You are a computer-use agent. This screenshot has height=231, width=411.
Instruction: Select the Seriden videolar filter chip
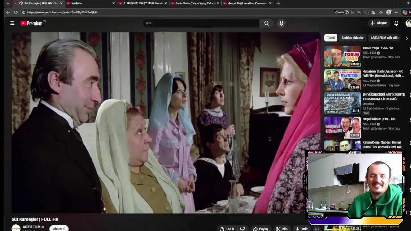pos(353,38)
